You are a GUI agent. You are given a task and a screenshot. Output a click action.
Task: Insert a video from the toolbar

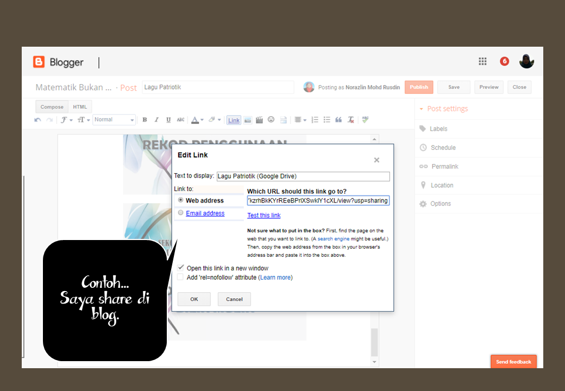pyautogui.click(x=259, y=120)
